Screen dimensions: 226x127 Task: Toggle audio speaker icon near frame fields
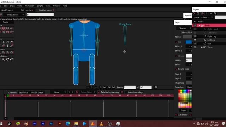pyautogui.click(x=156, y=87)
